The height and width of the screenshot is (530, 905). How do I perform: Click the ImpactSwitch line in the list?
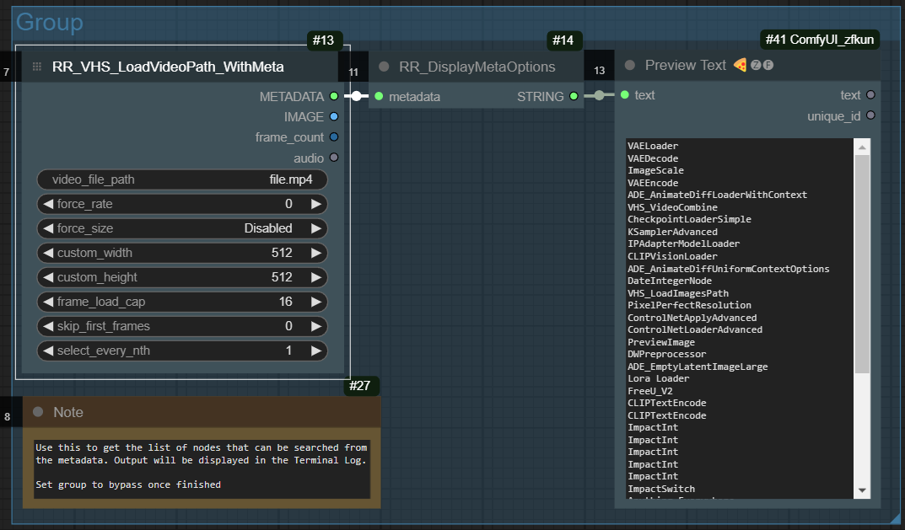click(661, 489)
